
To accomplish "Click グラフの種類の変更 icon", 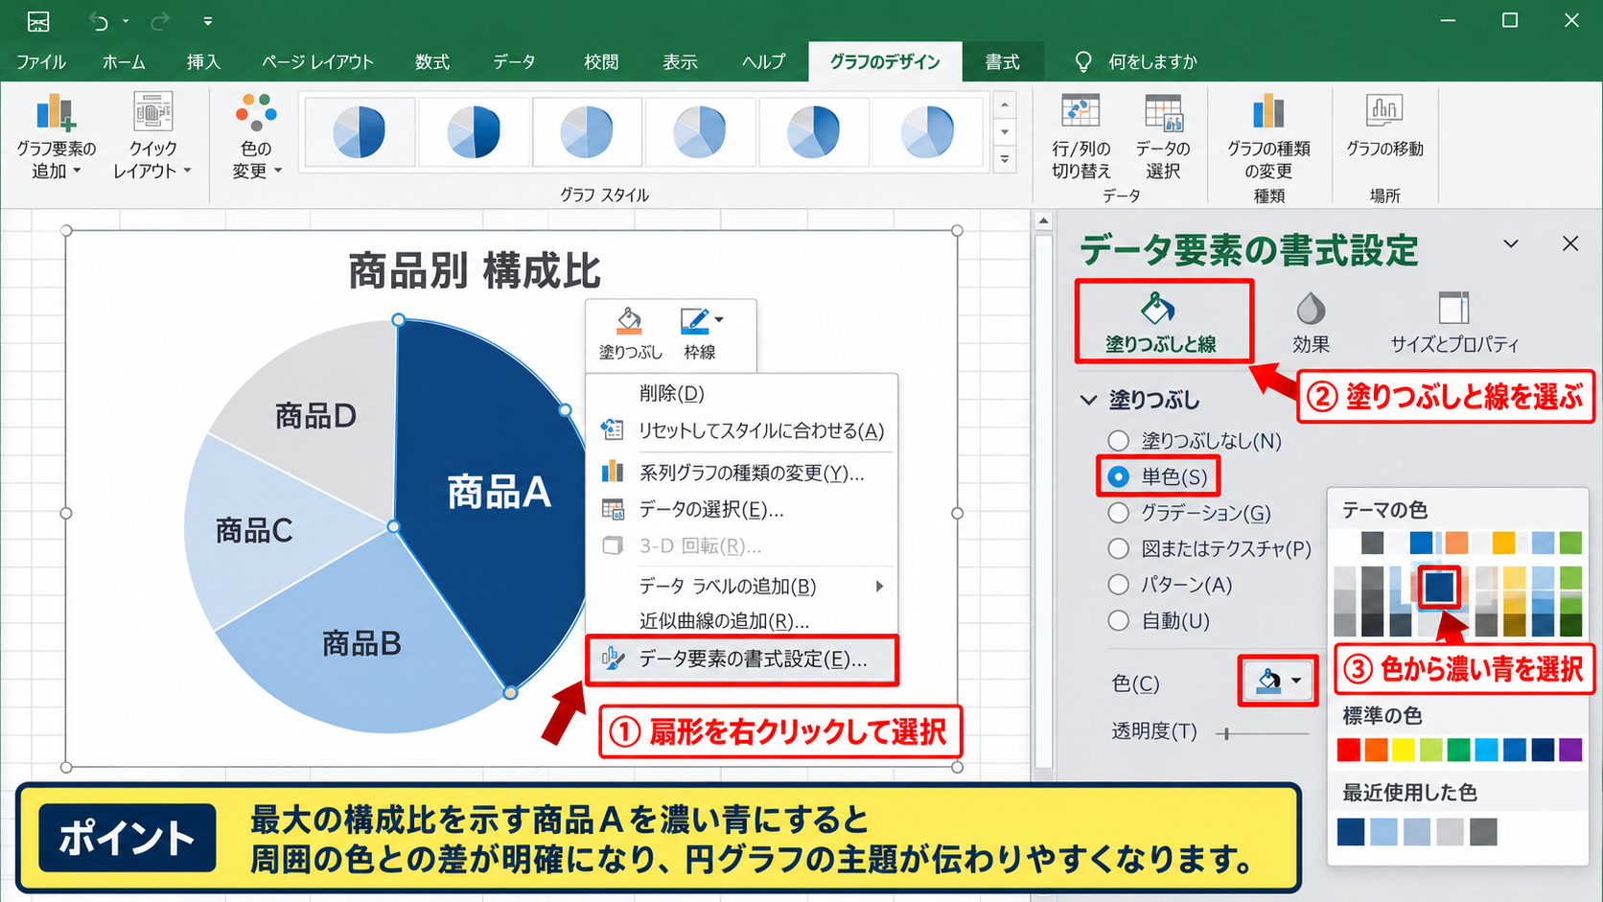I will tap(1267, 111).
